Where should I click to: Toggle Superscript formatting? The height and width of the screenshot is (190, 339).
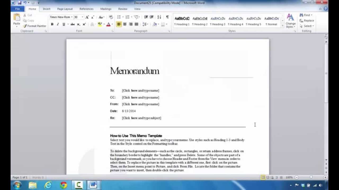pos(84,24)
